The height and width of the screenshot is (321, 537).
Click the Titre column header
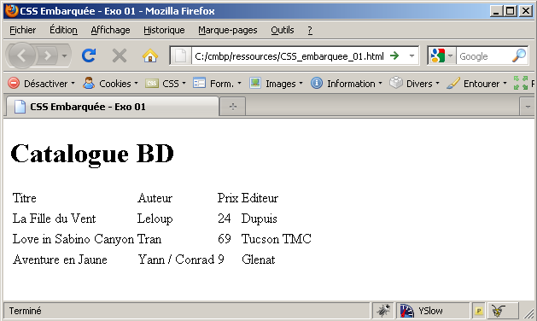(x=24, y=198)
